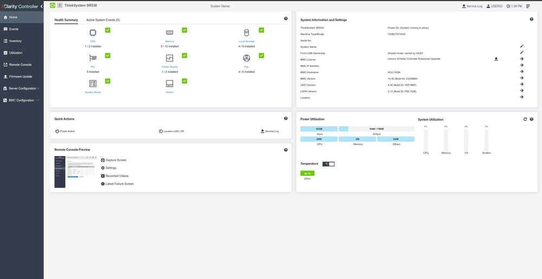Image resolution: width=542 pixels, height=279 pixels.
Task: Select the Health Summary tab
Action: tap(66, 20)
